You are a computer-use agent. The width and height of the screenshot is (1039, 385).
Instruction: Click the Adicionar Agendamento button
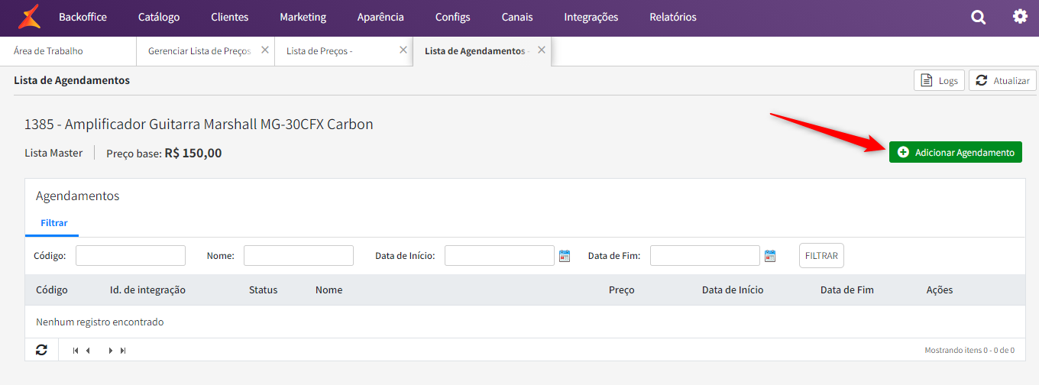[956, 152]
